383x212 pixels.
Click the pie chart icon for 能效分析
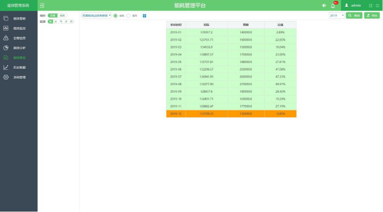6,48
